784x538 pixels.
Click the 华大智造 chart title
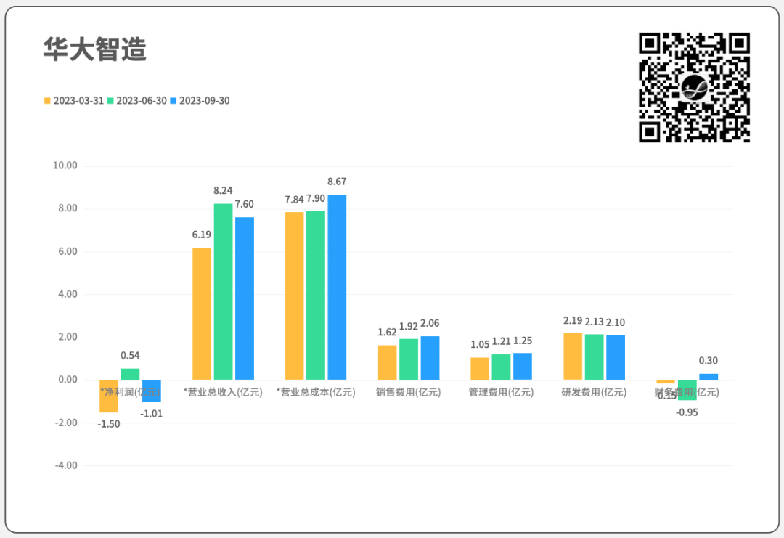(x=95, y=50)
